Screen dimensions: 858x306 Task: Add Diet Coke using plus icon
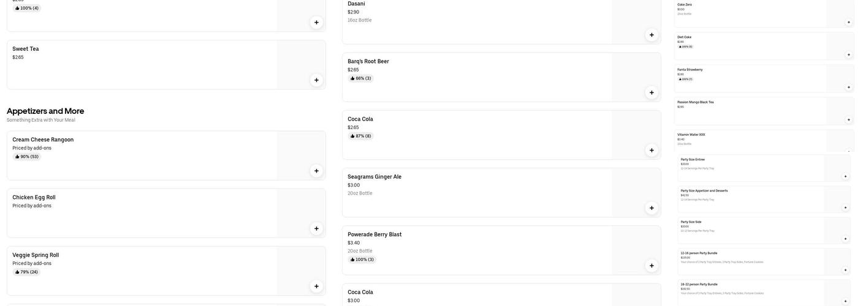click(x=849, y=54)
